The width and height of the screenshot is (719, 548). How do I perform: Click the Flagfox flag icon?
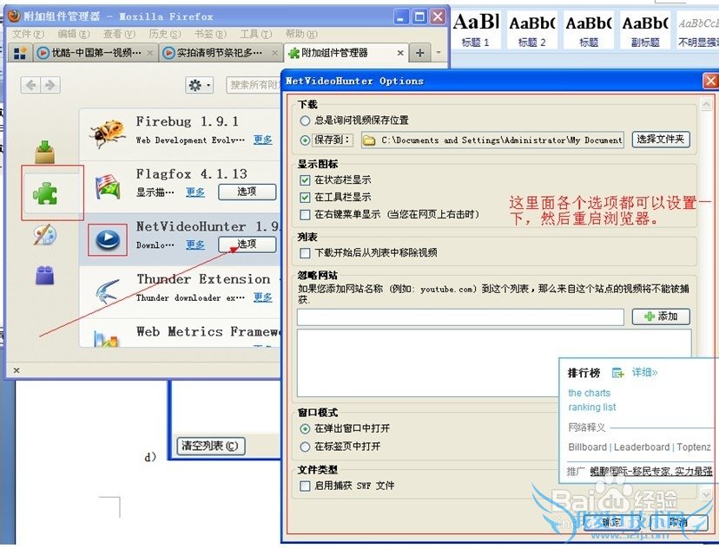pos(108,186)
